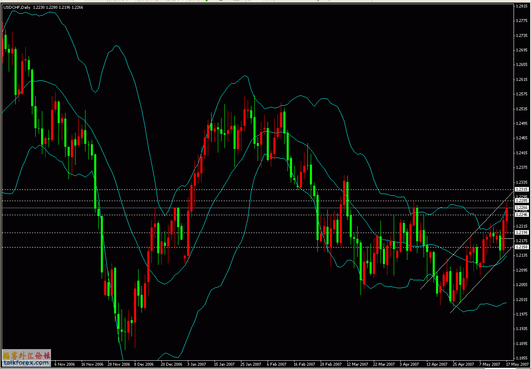
Task: Click the 1.2455 price scale value
Action: pos(521,138)
